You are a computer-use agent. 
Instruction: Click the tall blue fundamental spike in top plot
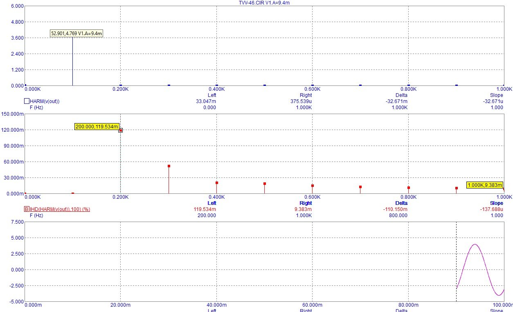point(72,61)
